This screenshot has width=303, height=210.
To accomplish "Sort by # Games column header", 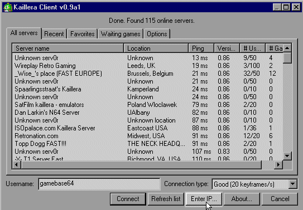I will pos(274,48).
